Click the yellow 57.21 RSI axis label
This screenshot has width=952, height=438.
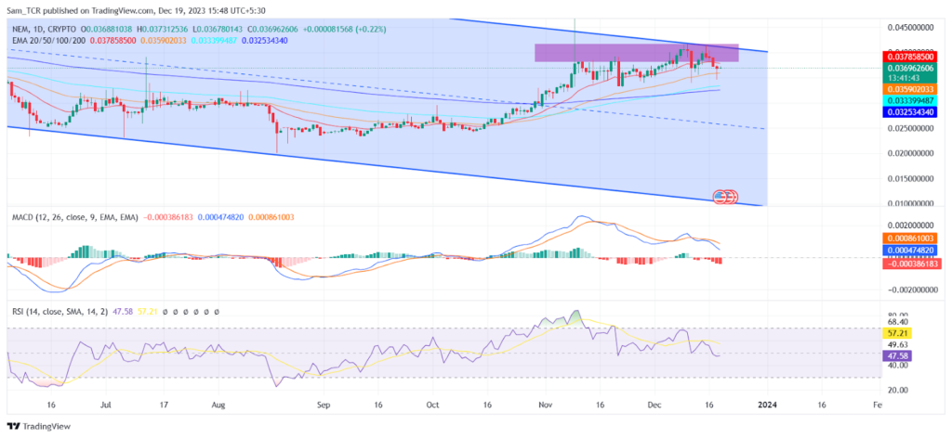tap(898, 333)
